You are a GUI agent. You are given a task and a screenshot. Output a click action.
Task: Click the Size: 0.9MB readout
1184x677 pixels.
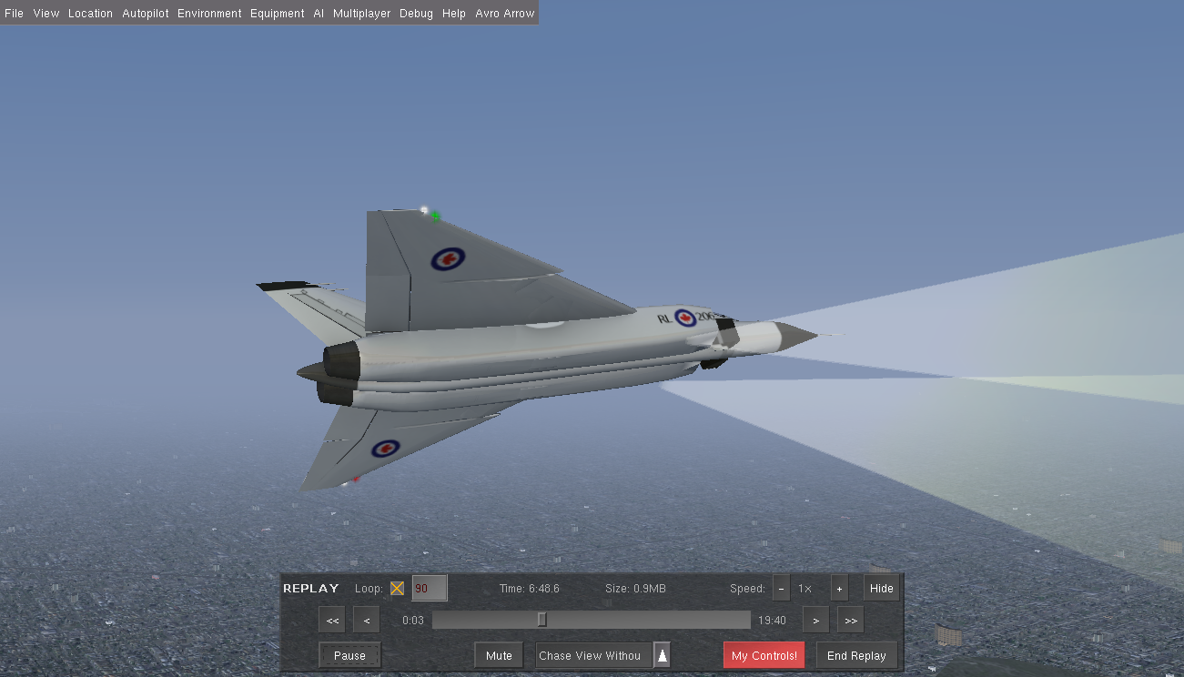[635, 589]
